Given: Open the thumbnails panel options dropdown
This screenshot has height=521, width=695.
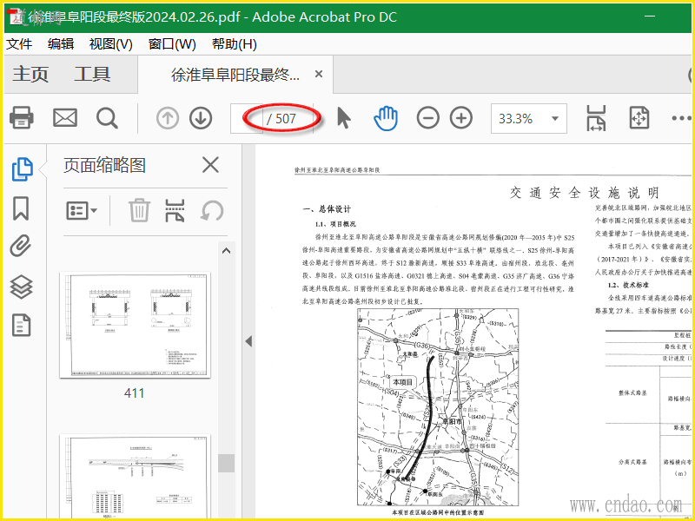Looking at the screenshot, I should pyautogui.click(x=82, y=210).
